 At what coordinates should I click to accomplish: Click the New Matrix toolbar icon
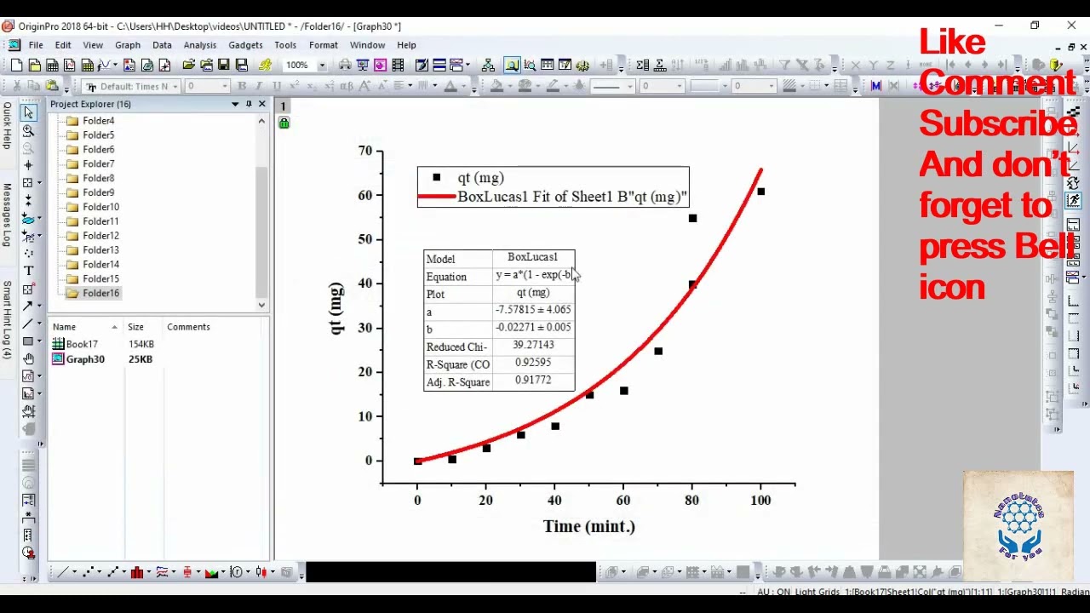click(87, 65)
